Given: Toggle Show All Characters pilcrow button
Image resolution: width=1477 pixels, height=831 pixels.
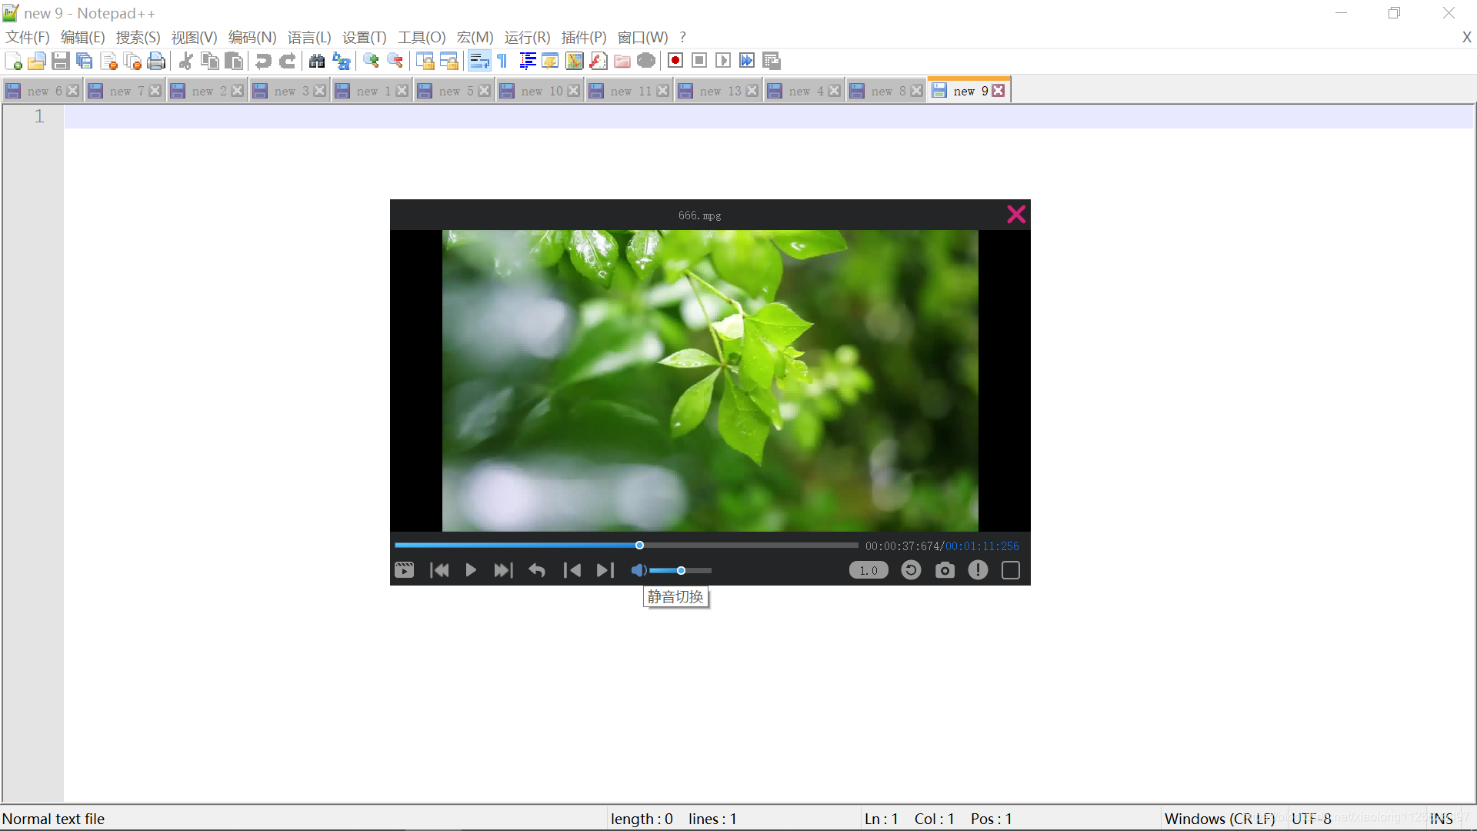Looking at the screenshot, I should [502, 61].
